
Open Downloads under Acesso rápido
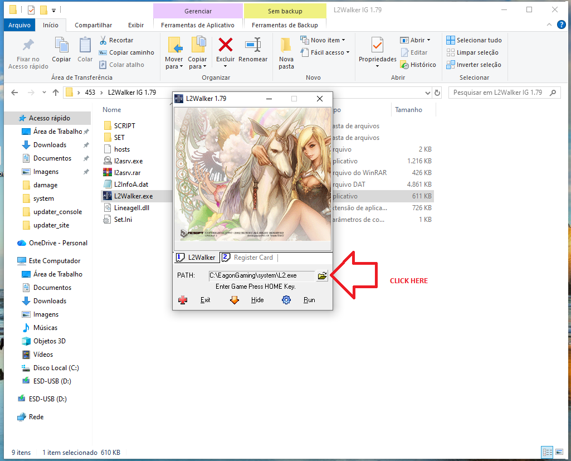pos(50,145)
